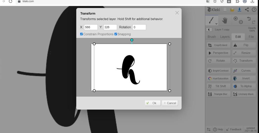Open the browser profile account icon

245,1
